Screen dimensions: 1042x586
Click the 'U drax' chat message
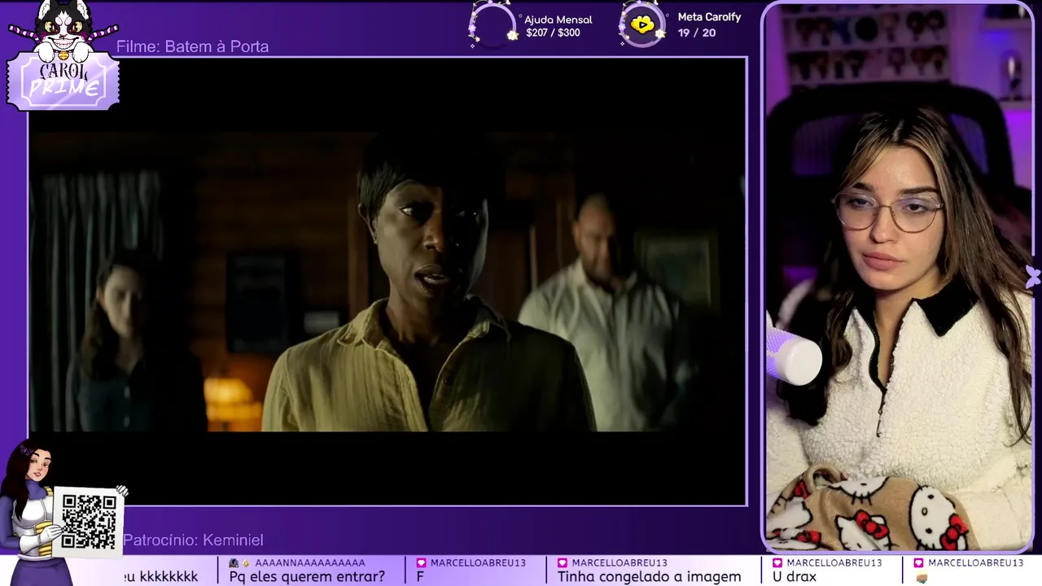[795, 577]
